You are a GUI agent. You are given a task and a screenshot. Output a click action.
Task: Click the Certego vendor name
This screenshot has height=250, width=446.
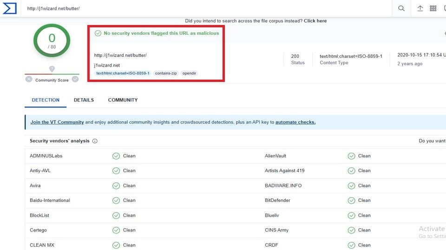pyautogui.click(x=38, y=230)
